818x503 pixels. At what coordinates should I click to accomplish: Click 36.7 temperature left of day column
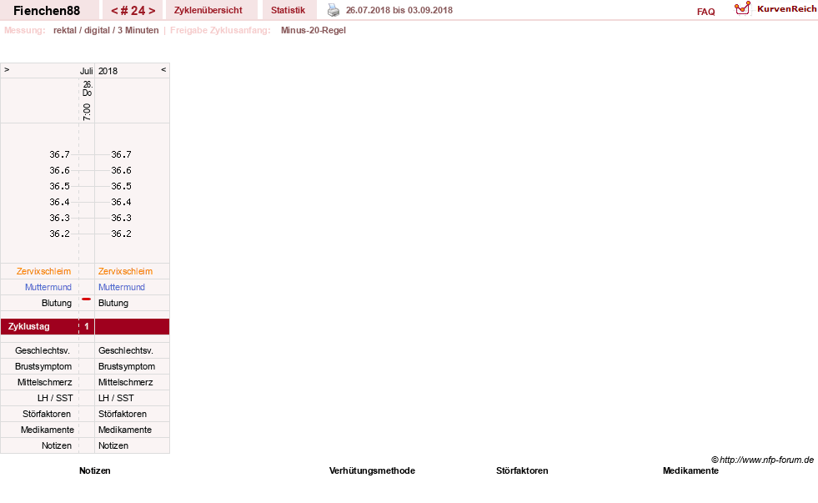click(x=59, y=154)
